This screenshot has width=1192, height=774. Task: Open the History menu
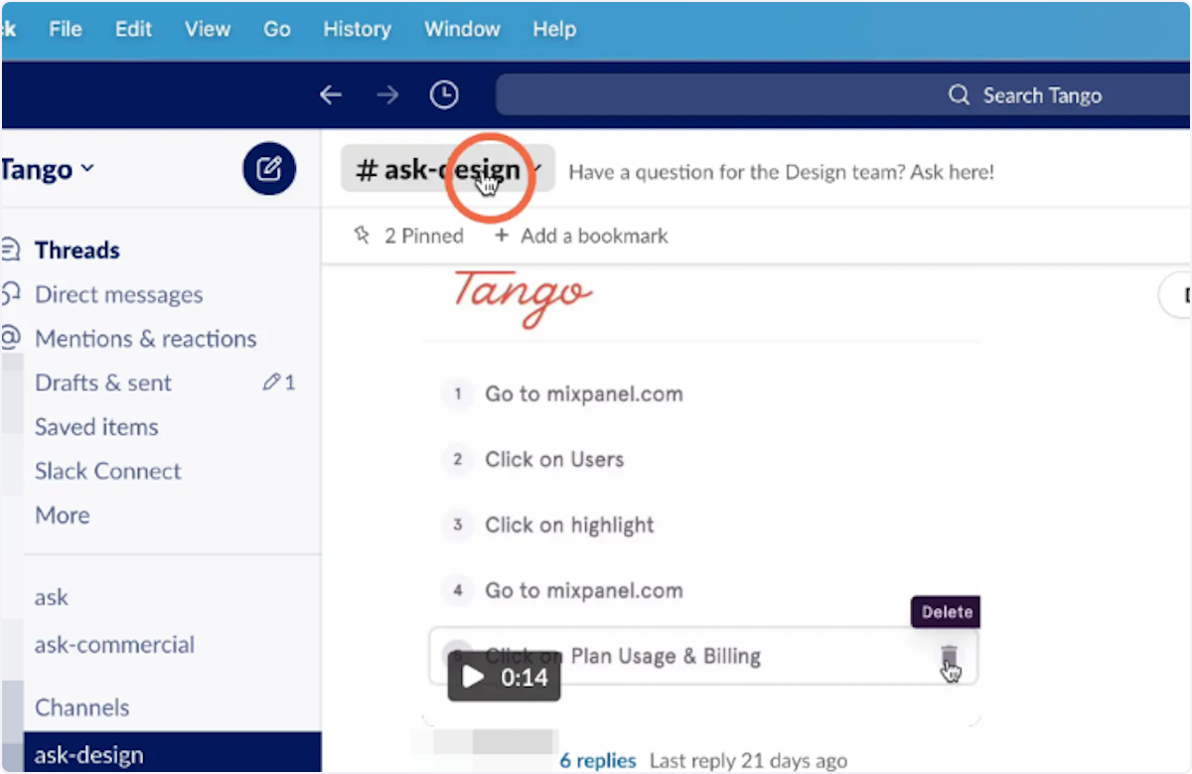[357, 29]
